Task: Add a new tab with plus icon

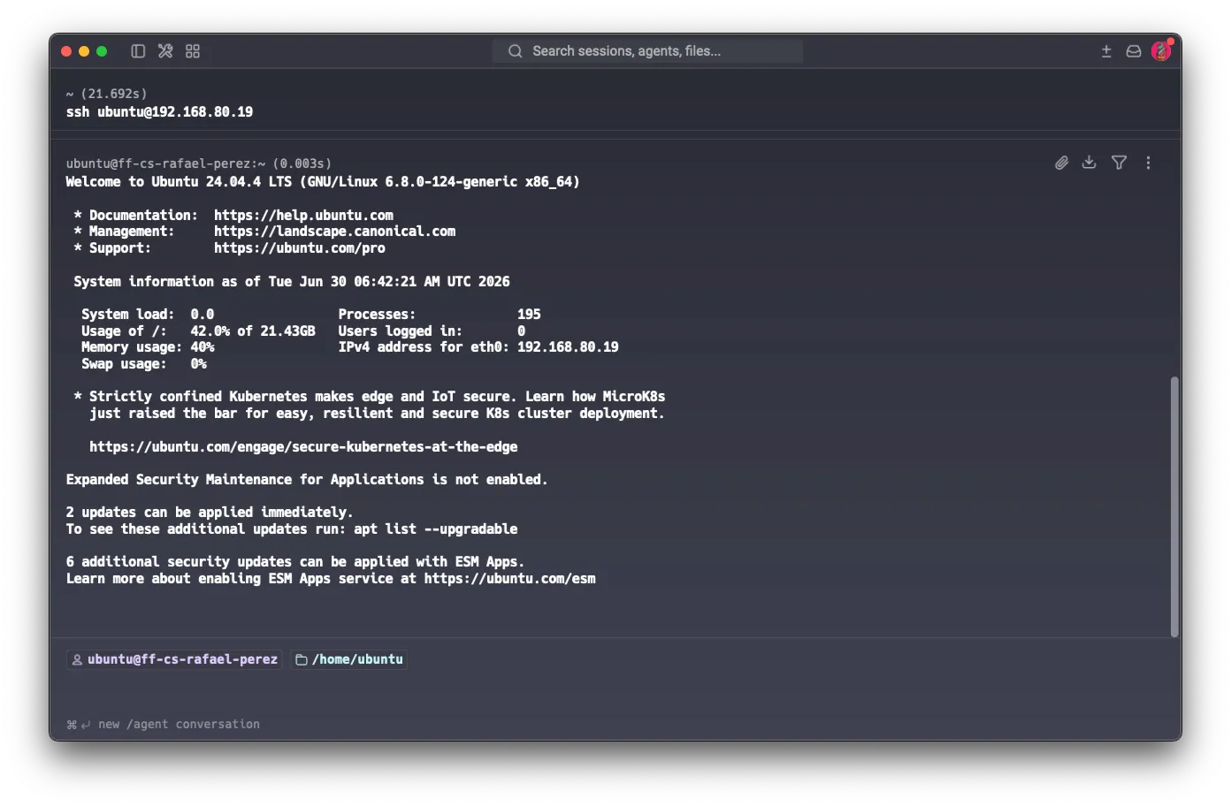Action: 1106,51
